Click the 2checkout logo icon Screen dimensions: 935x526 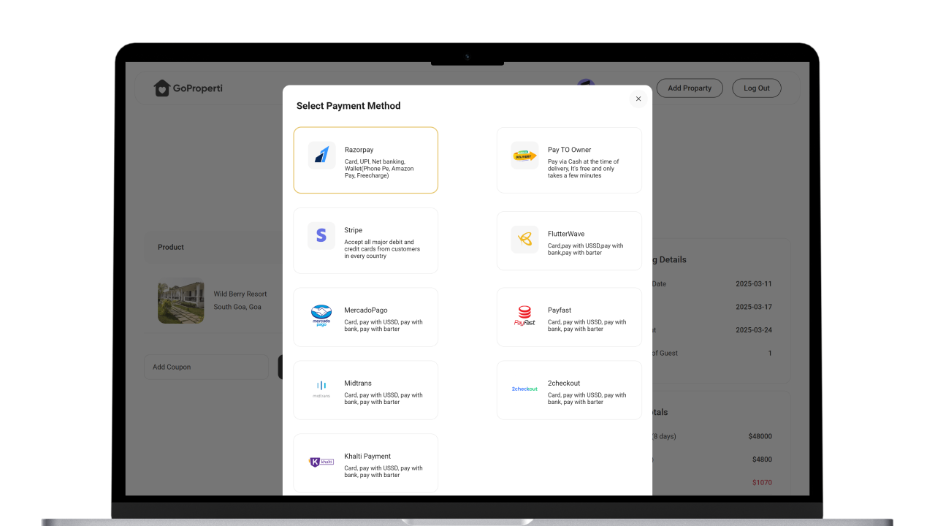524,389
